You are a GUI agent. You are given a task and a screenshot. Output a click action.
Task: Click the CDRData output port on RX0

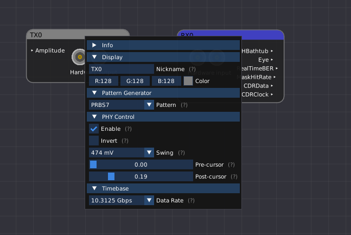[272, 86]
